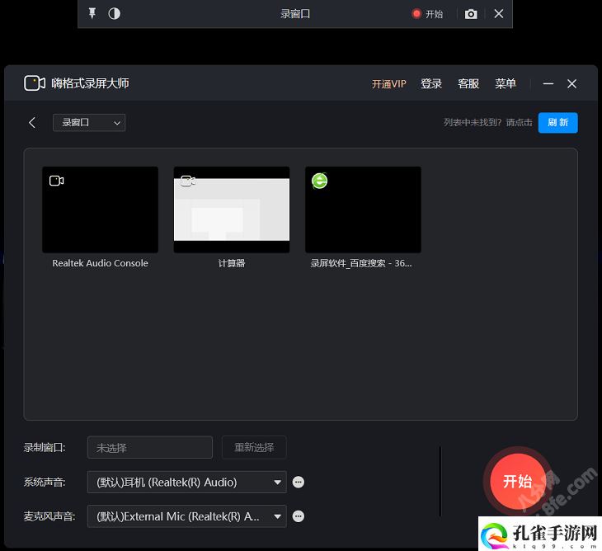Click the 重新选择 button
The image size is (602, 551).
click(254, 447)
